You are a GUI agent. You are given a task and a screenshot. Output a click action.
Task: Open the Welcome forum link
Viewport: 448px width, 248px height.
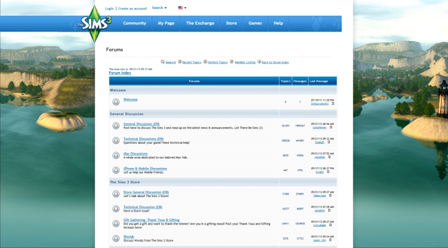tap(130, 100)
